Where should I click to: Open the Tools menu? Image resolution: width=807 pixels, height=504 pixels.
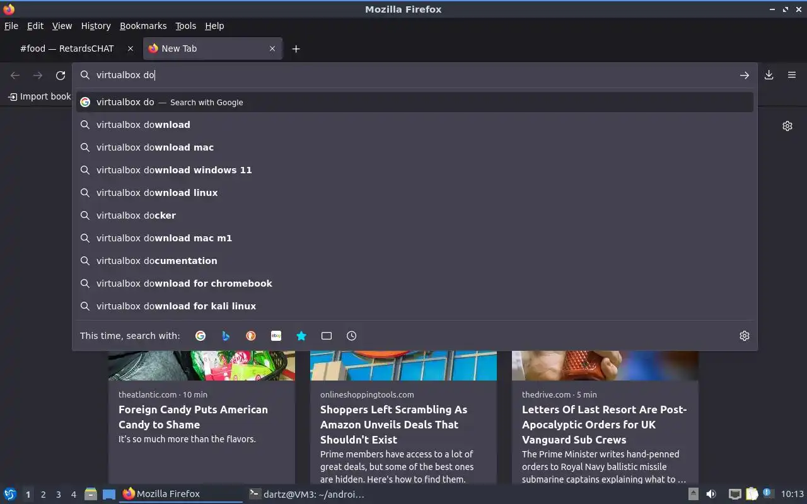(x=185, y=26)
